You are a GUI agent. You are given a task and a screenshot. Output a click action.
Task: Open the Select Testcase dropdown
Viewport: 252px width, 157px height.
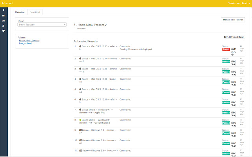click(42, 25)
